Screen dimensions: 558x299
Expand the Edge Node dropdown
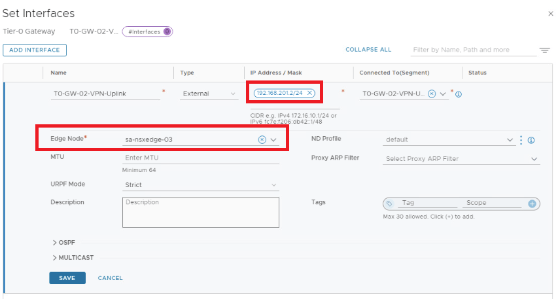(273, 139)
